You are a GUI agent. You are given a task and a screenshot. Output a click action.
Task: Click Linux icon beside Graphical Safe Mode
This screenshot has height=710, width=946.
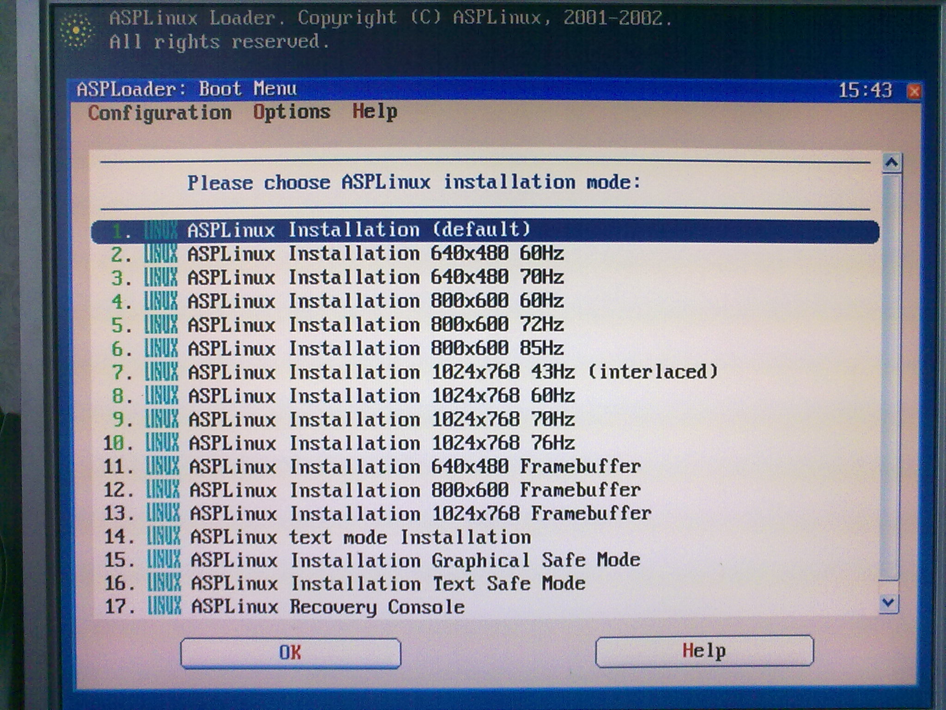[x=164, y=560]
